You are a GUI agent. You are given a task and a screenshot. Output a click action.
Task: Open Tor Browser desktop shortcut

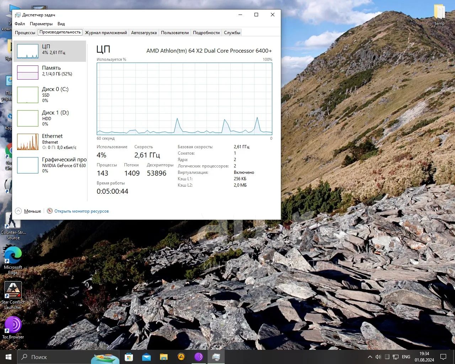coord(13,326)
